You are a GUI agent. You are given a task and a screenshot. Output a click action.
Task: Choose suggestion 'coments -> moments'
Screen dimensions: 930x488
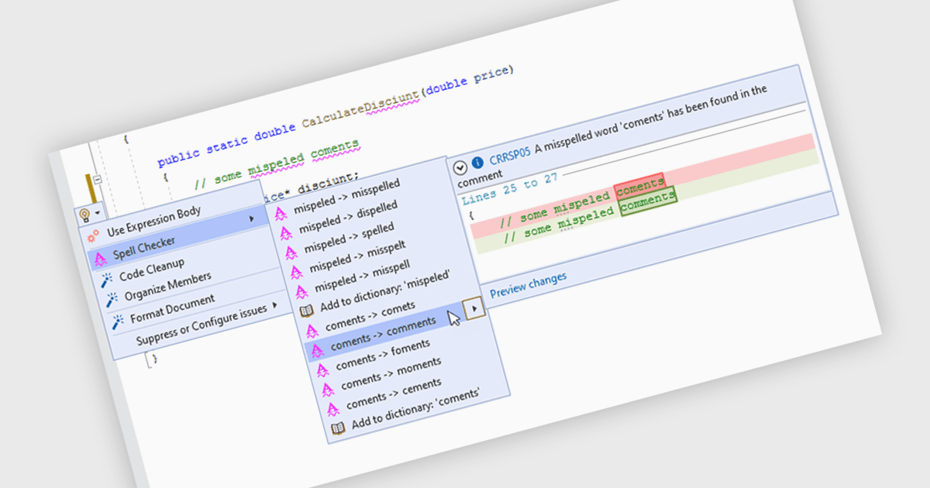(391, 372)
